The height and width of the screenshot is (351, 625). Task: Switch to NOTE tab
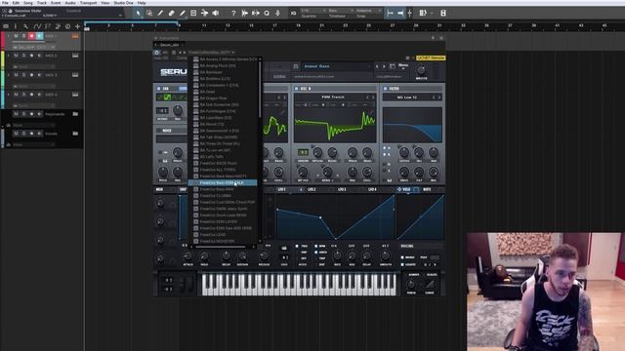click(427, 189)
